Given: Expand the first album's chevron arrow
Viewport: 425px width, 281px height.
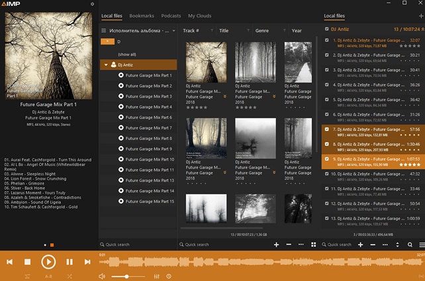Looking at the screenshot, I should coord(226,97).
